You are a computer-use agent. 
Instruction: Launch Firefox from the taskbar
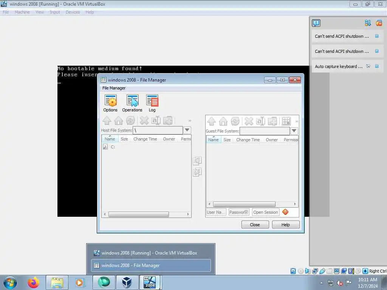34,282
